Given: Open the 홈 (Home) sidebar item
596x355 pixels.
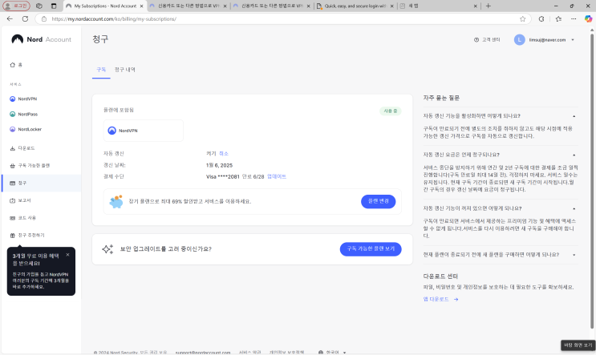Looking at the screenshot, I should click(x=16, y=65).
